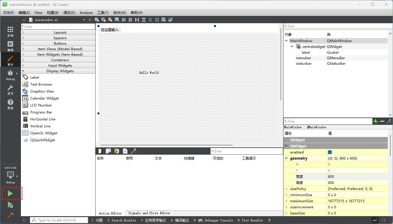Click the Type to locate search field

[x=60, y=220]
